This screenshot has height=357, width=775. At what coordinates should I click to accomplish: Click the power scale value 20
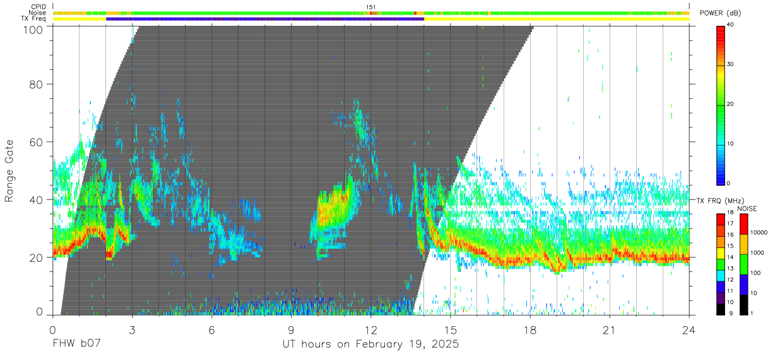pos(731,105)
